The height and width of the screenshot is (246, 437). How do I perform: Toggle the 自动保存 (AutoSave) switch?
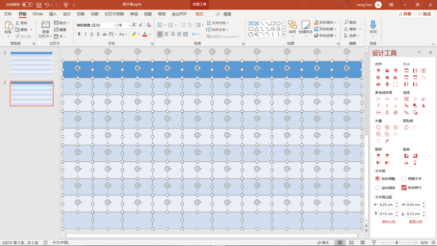click(x=27, y=4)
